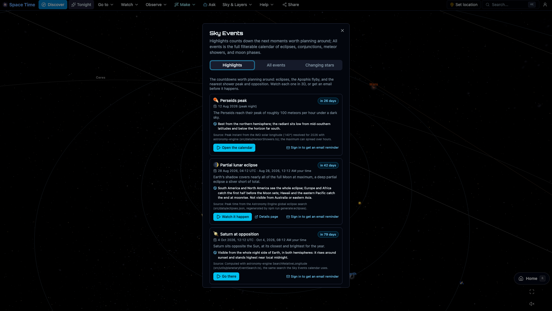Click the Go there button
The image size is (552, 311).
click(x=226, y=276)
